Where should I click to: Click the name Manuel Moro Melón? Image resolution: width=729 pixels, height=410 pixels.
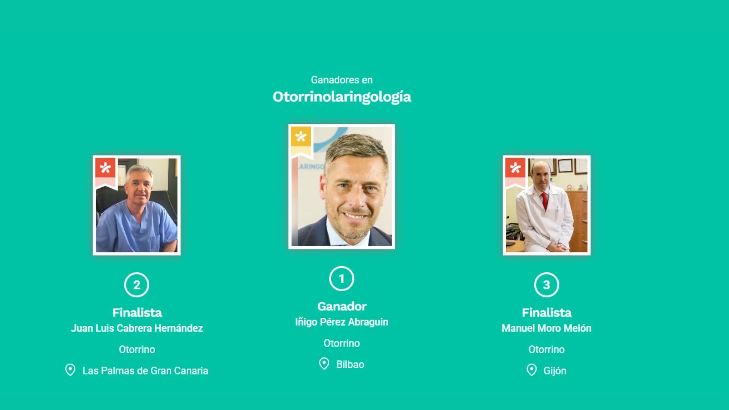coord(546,328)
